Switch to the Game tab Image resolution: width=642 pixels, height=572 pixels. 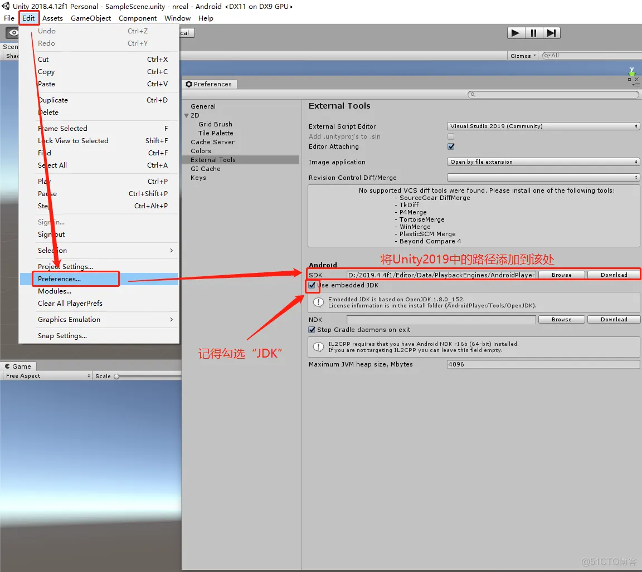tap(18, 366)
